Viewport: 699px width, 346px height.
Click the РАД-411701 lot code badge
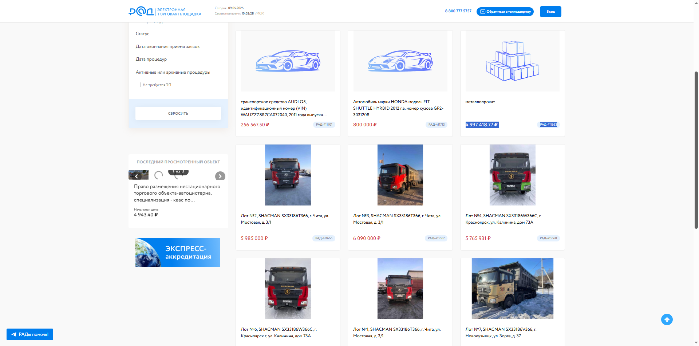(x=324, y=125)
